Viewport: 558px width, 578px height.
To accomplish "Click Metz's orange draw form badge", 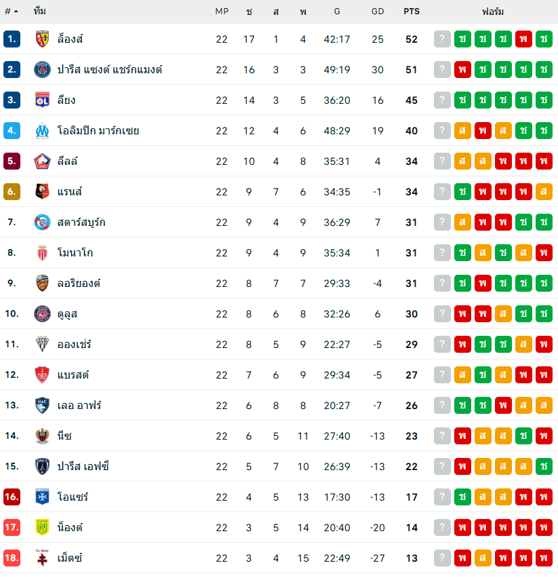I will pyautogui.click(x=483, y=558).
